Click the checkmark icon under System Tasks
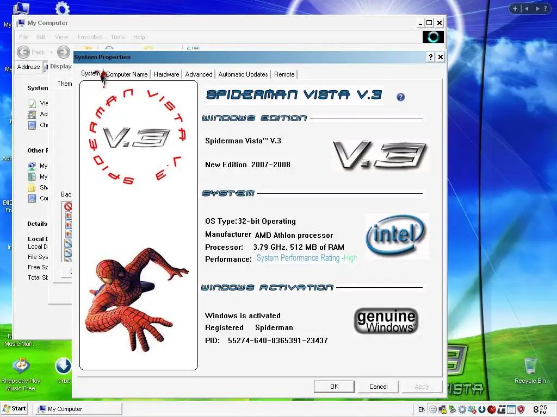The width and height of the screenshot is (557, 417). pos(32,104)
